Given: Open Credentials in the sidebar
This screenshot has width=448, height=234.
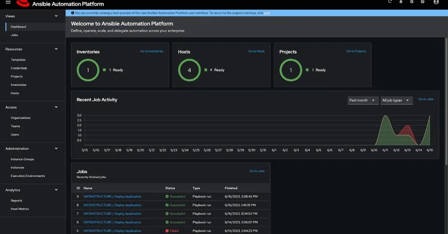Looking at the screenshot, I should click(x=19, y=68).
